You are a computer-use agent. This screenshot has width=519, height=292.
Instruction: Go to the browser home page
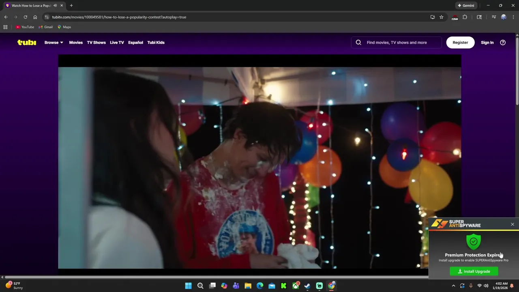pos(35,17)
